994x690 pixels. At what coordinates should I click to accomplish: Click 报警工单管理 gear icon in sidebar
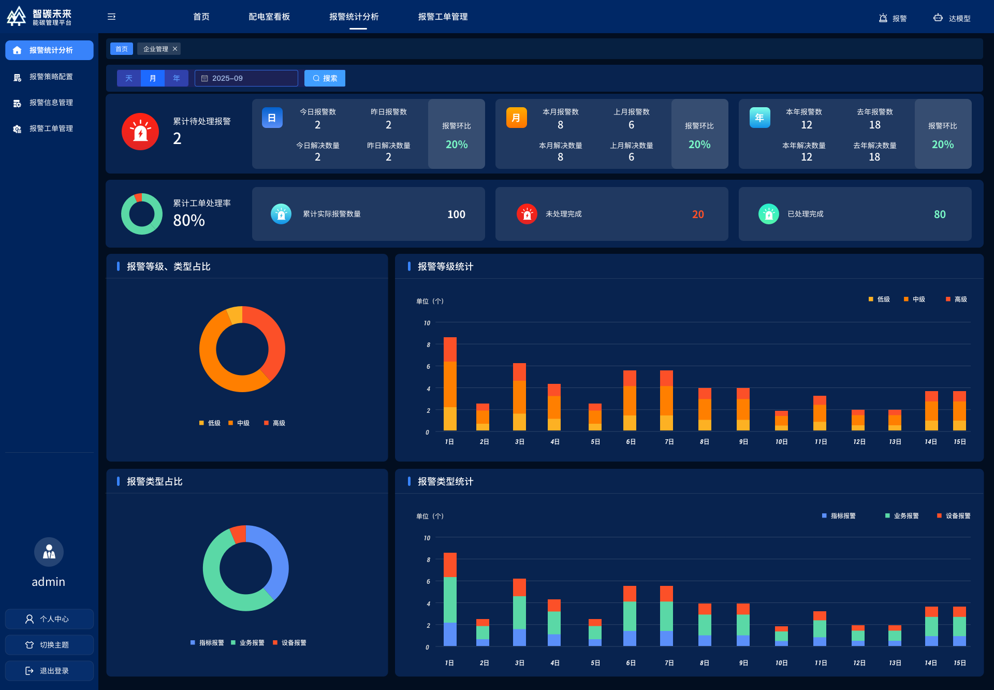17,129
